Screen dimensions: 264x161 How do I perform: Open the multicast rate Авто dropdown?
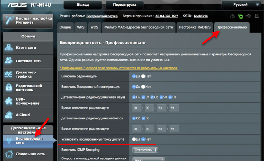tap(148, 159)
